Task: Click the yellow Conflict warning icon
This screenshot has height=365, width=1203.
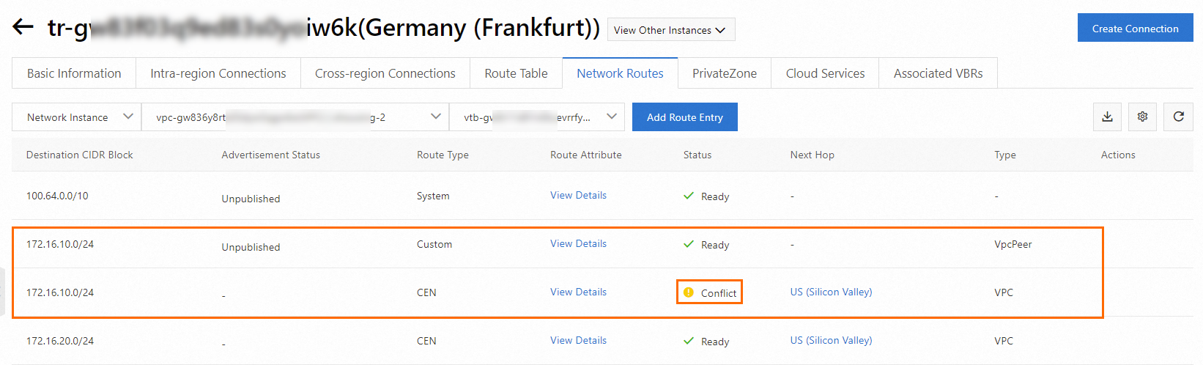Action: [x=688, y=292]
